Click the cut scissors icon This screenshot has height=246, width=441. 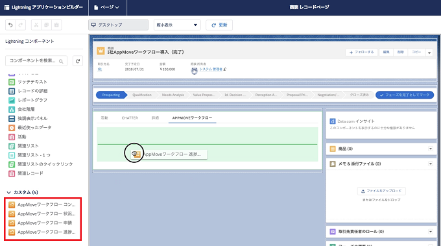click(x=36, y=25)
